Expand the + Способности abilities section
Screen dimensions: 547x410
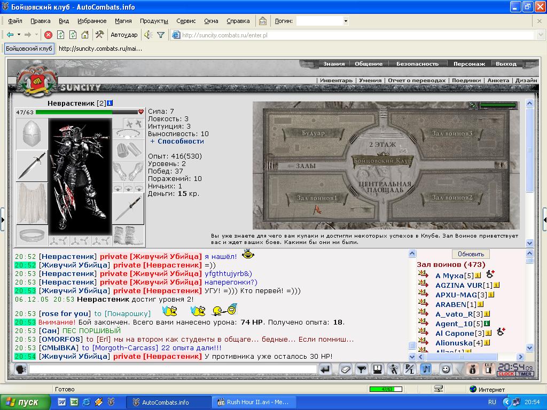(x=177, y=141)
